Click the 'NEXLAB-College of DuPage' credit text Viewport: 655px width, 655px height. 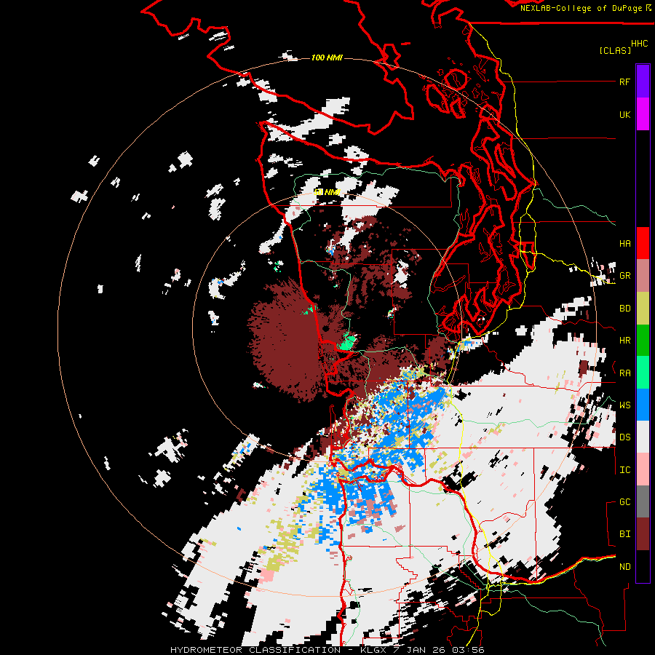(581, 8)
